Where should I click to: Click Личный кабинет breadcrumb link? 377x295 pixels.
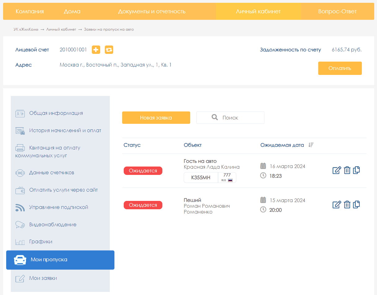pyautogui.click(x=61, y=29)
